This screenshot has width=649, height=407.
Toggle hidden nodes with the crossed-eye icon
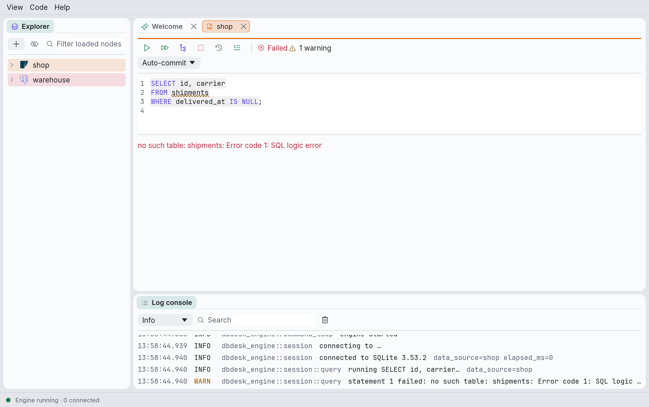34,44
